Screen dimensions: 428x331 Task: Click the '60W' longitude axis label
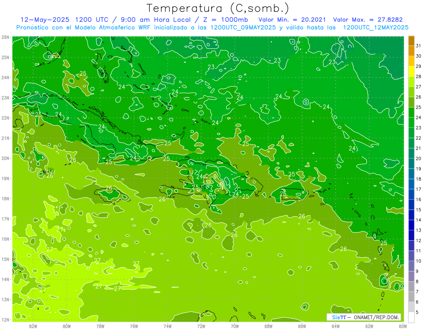(403, 326)
